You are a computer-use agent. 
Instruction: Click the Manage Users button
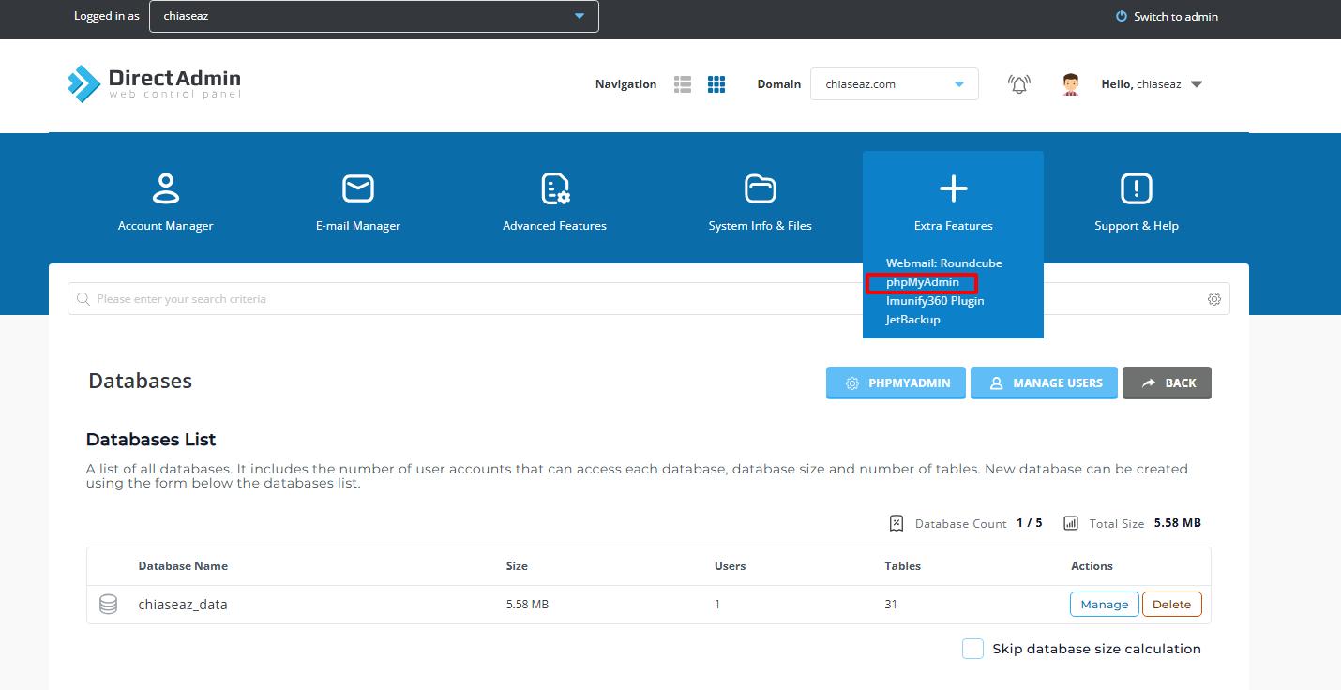point(1044,382)
